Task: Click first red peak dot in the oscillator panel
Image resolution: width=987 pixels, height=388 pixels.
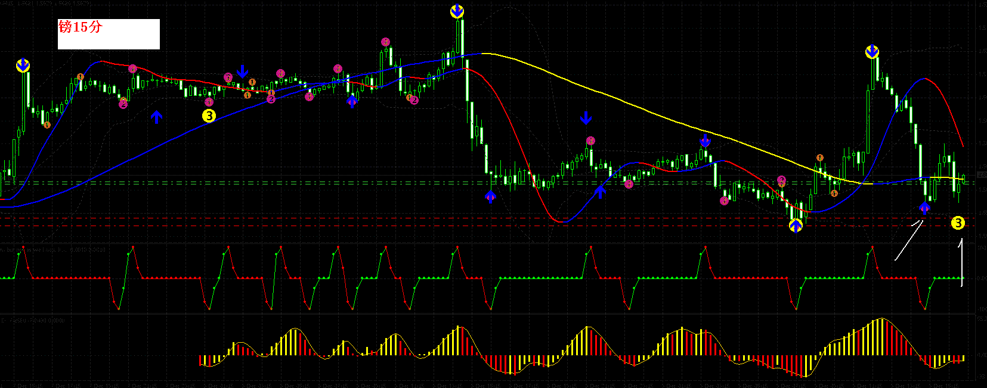Action: coord(23,247)
